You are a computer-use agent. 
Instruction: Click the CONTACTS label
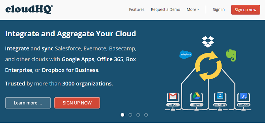coord(220,105)
